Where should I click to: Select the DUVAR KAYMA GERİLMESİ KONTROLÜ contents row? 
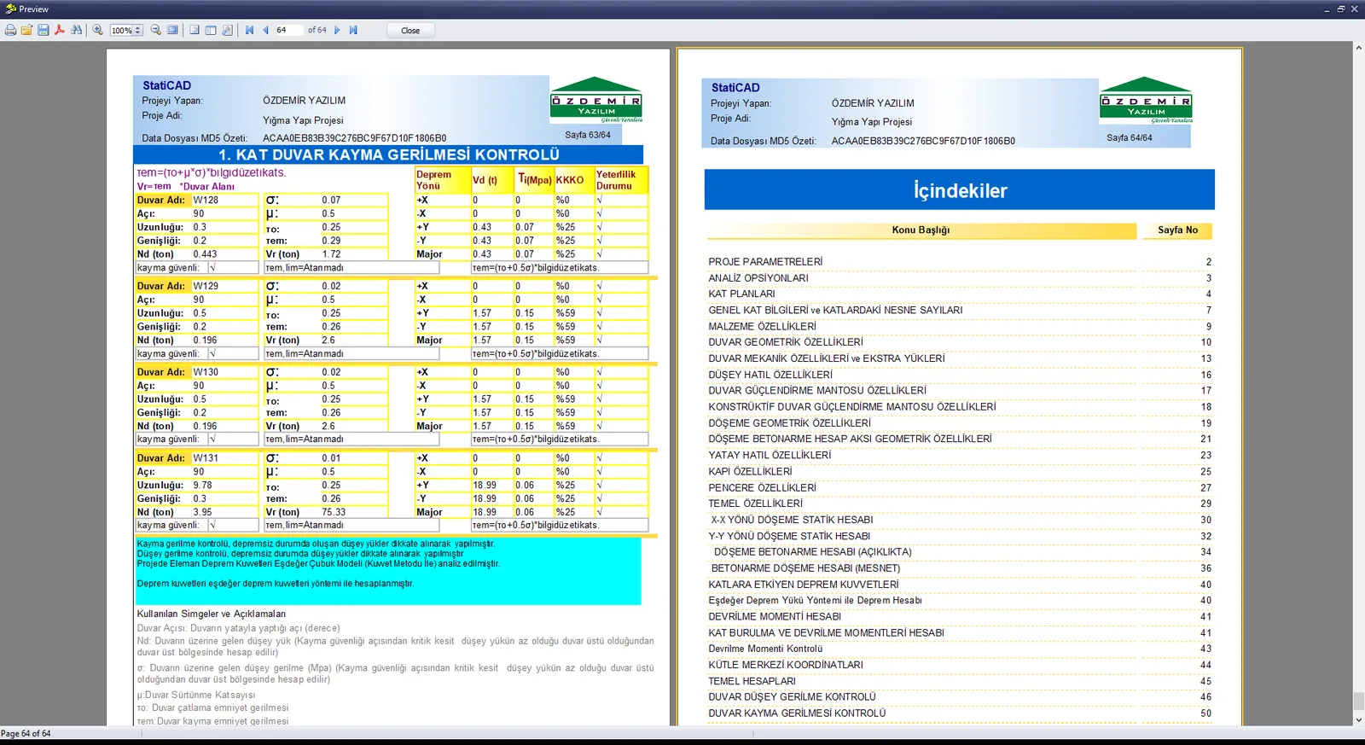960,713
